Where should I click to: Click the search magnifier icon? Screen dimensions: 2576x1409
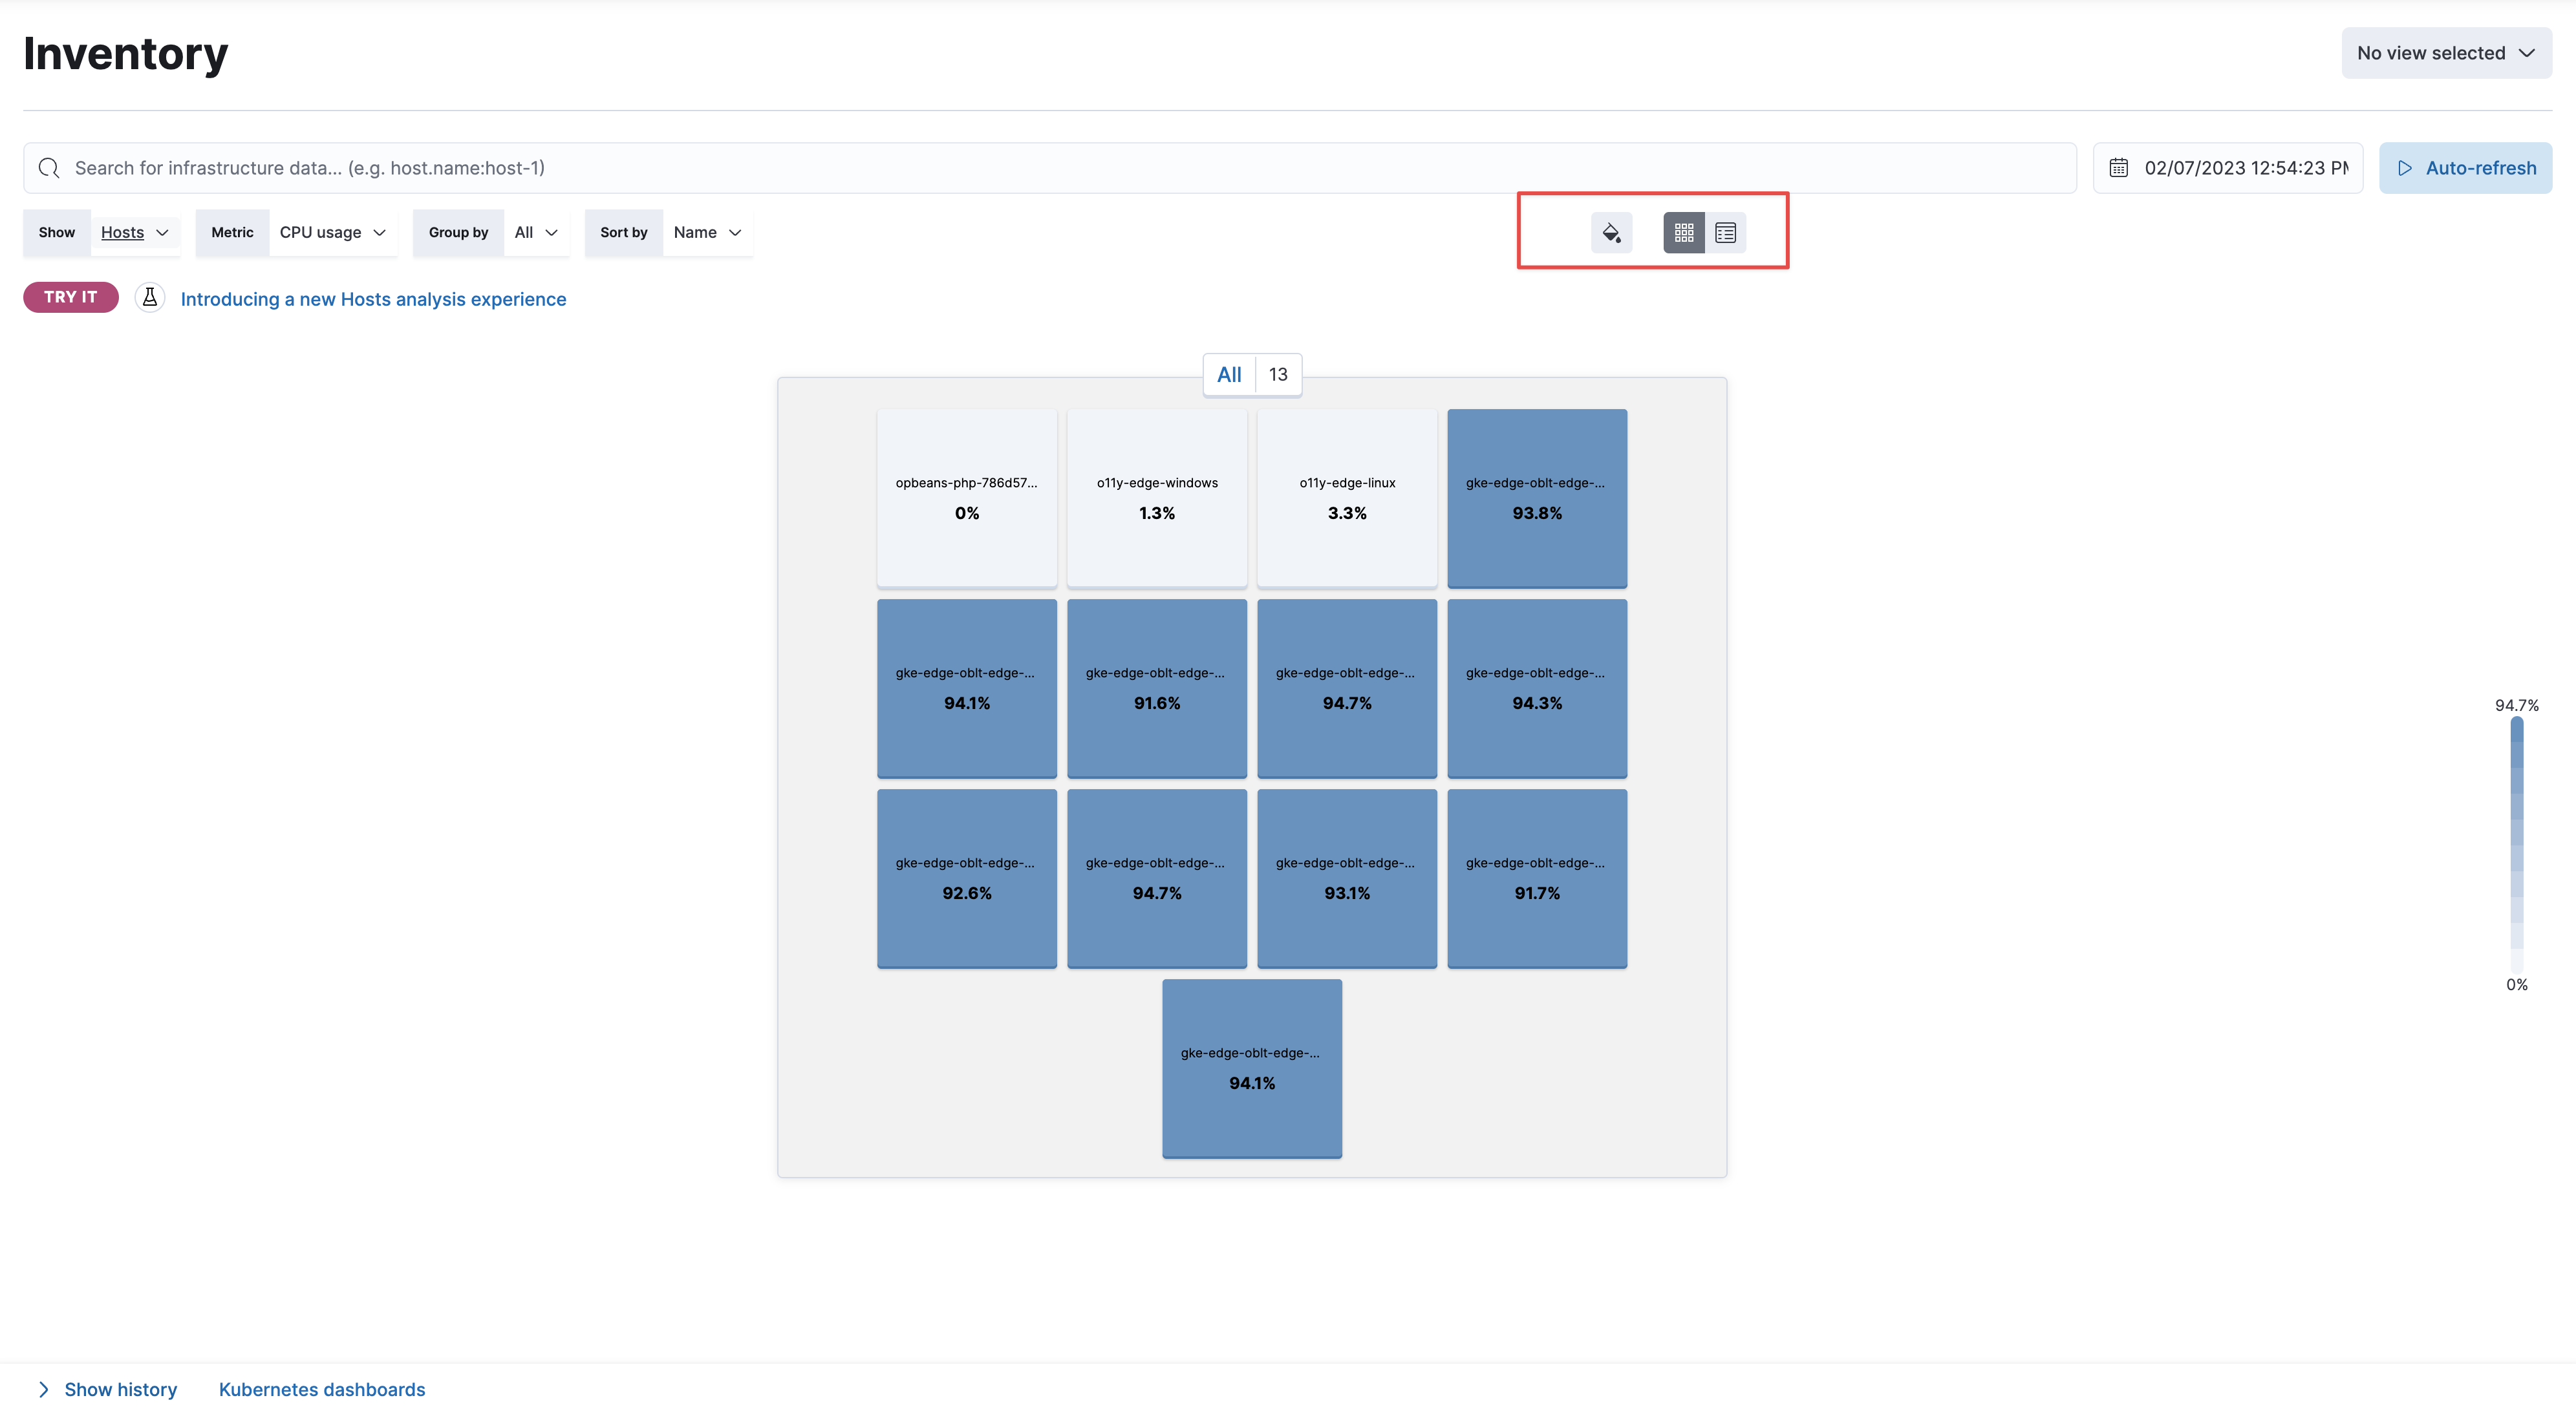48,168
